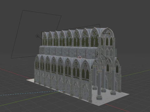Click the red-white 3D cursor ring
Image resolution: width=150 pixels, height=112 pixels.
(x=80, y=58)
